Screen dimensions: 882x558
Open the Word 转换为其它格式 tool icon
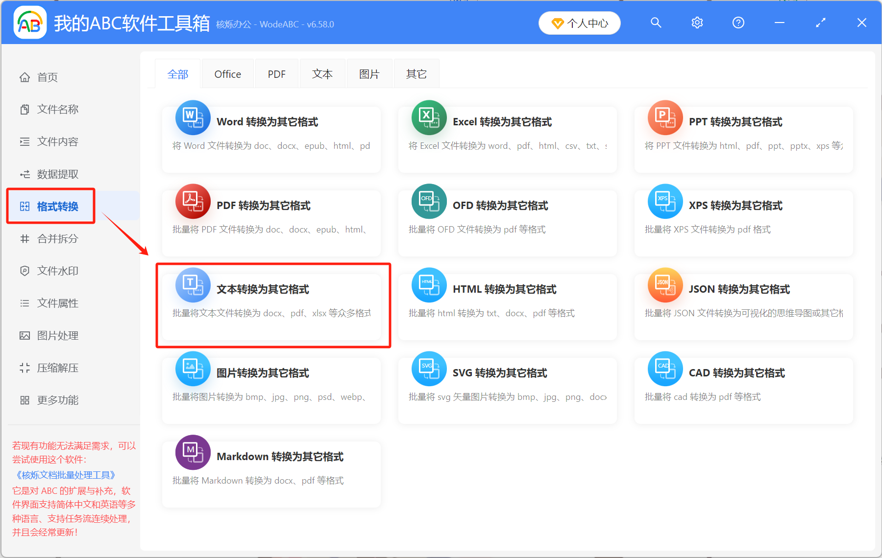(192, 117)
